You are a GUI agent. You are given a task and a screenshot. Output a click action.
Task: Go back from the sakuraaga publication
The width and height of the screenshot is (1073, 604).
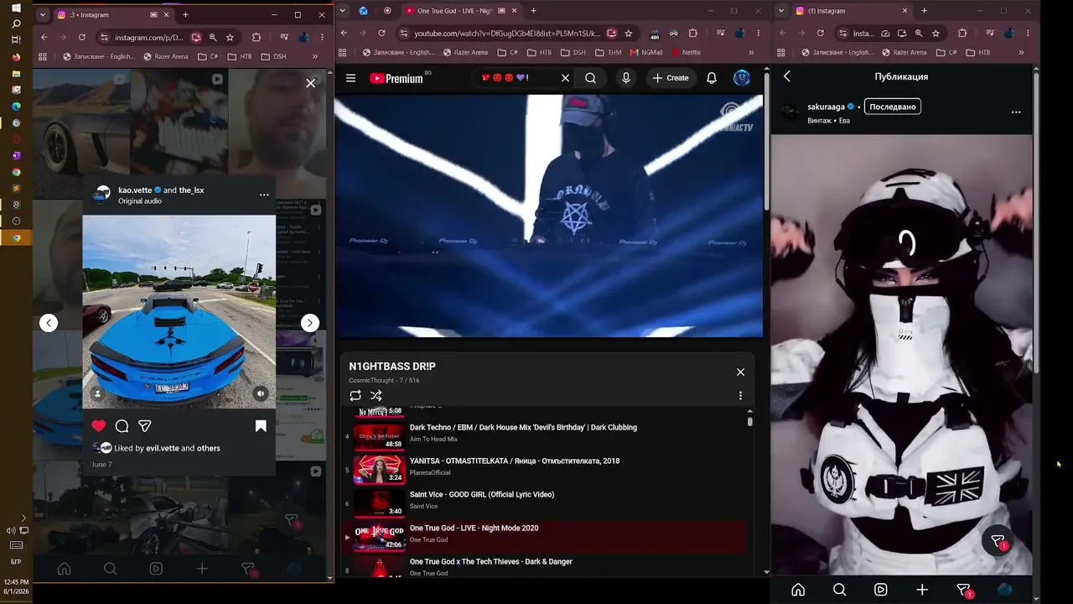787,76
